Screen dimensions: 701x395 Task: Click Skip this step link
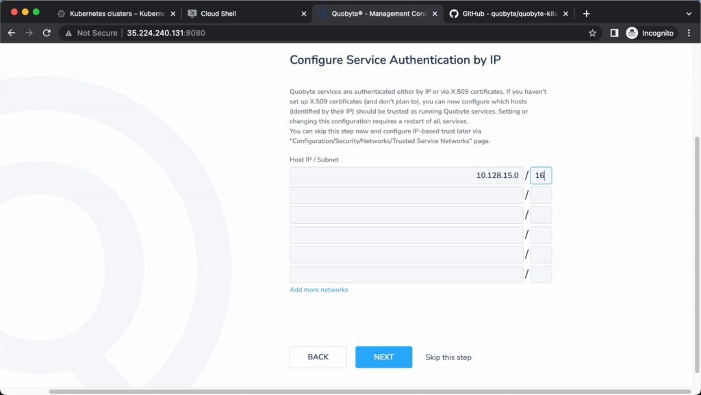[448, 357]
